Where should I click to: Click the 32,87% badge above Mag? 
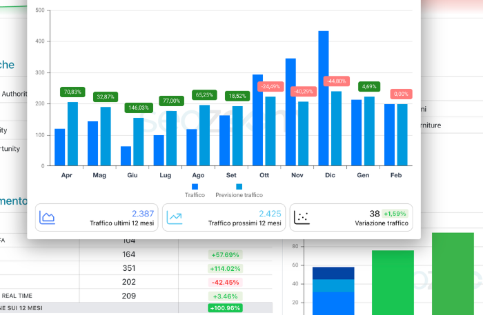point(106,97)
